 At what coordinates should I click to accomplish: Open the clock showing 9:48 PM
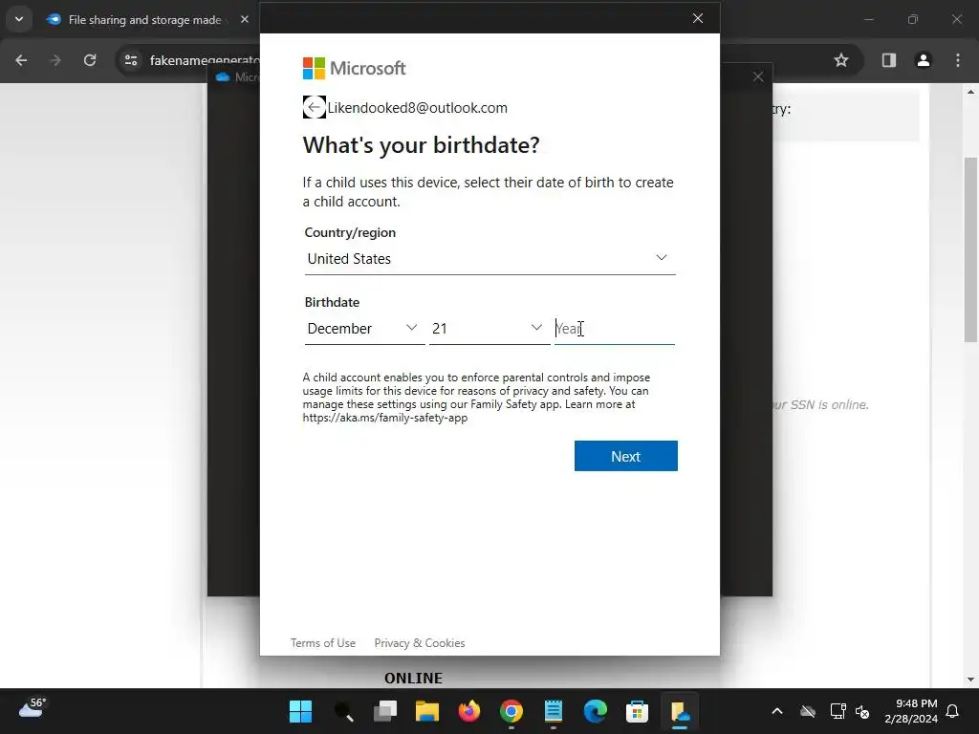point(911,711)
